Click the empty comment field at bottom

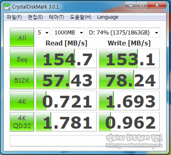pyautogui.click(x=85, y=141)
